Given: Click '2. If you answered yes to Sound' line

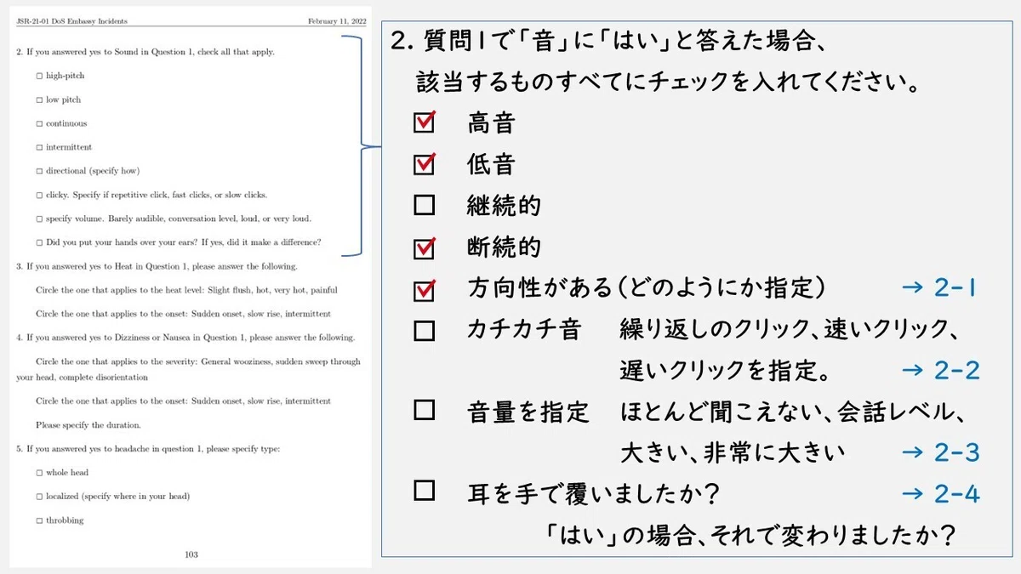Looking at the screenshot, I should point(145,52).
